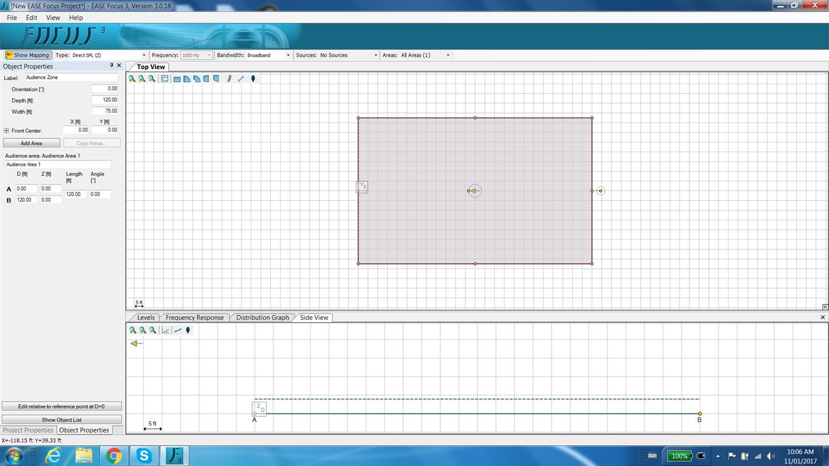Toggle the Show Mapping button
829x466 pixels.
(x=27, y=55)
